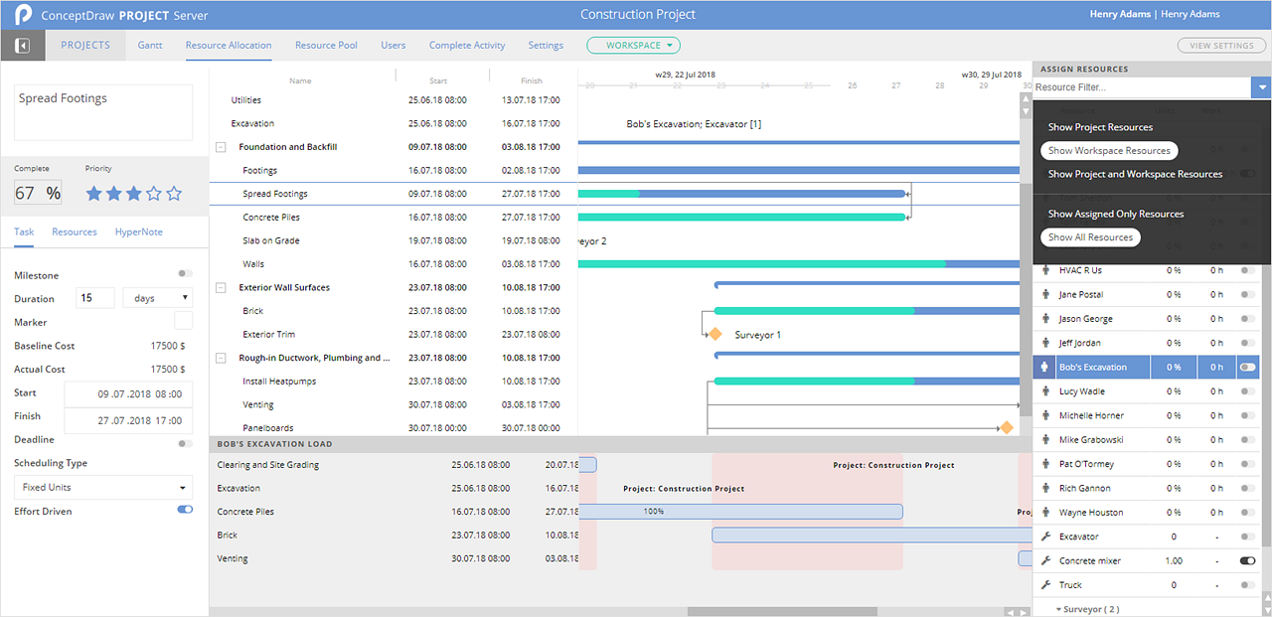The image size is (1272, 617).
Task: Select Show Workspace Resources option
Action: [1109, 151]
